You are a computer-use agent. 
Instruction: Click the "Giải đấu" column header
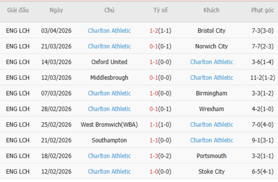18,10
